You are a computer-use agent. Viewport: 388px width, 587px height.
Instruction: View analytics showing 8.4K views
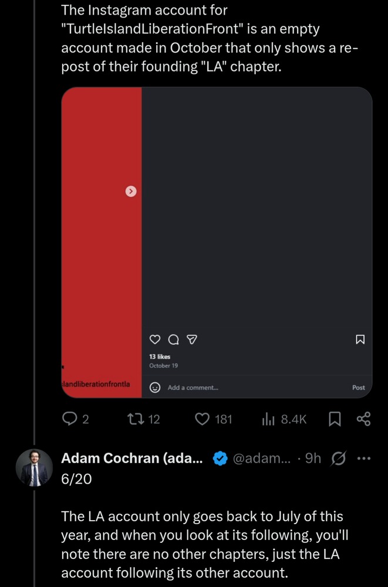(269, 419)
